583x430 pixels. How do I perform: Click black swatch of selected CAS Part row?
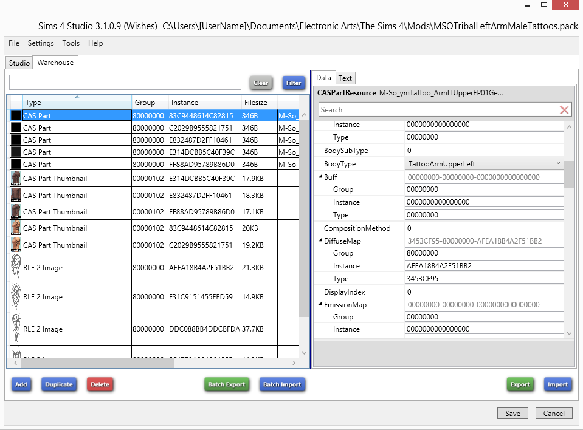(16, 115)
